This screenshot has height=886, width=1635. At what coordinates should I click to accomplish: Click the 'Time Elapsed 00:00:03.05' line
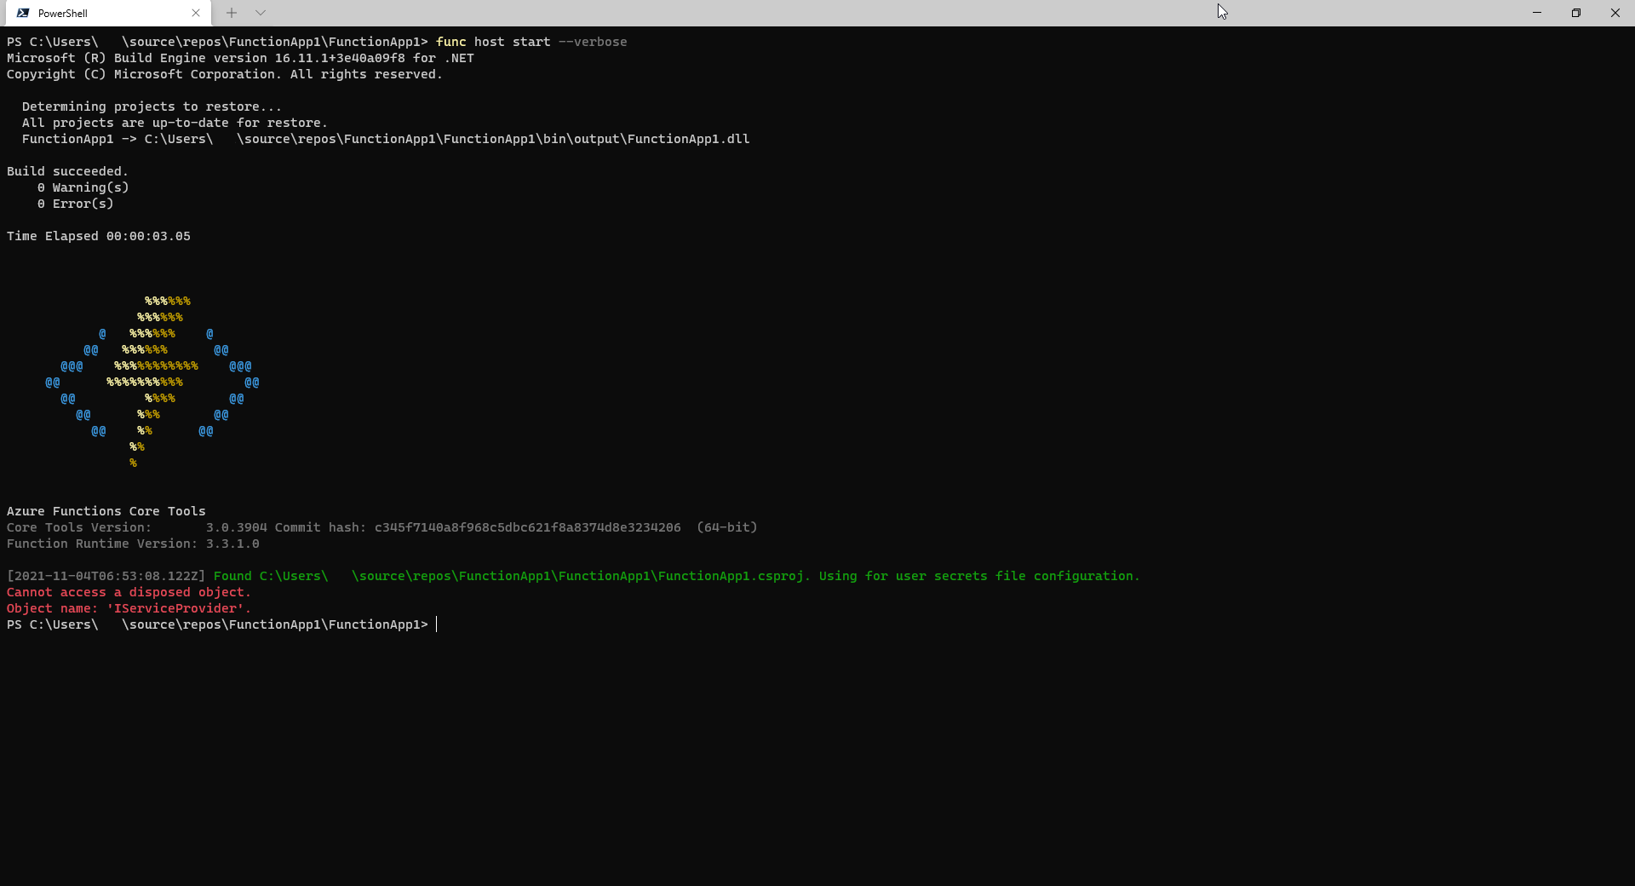tap(98, 236)
